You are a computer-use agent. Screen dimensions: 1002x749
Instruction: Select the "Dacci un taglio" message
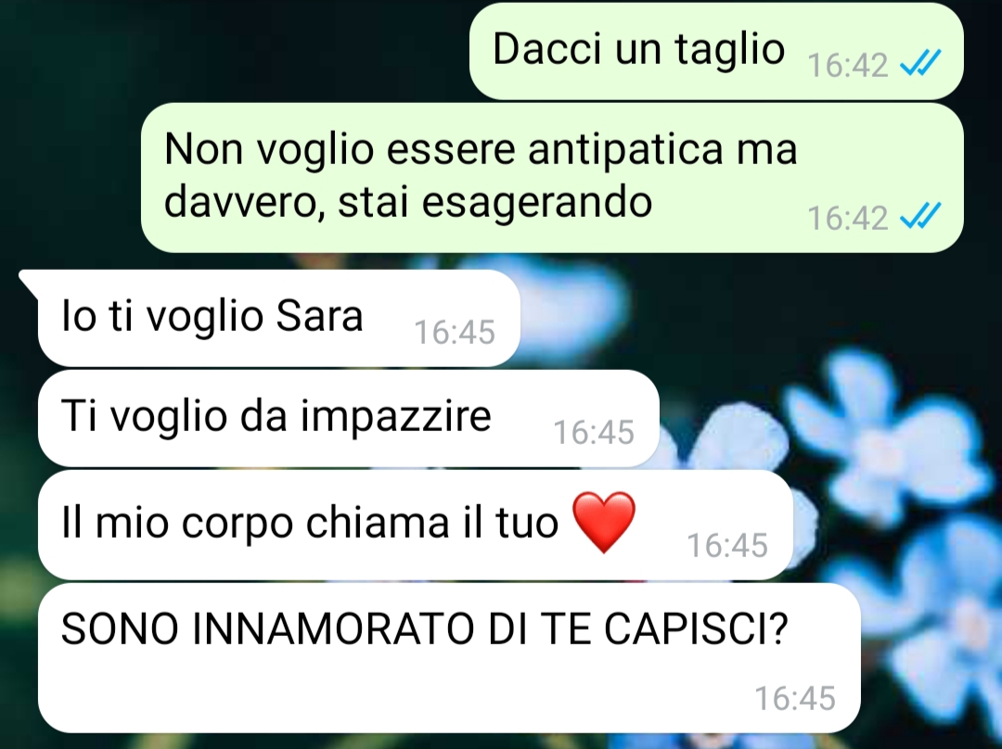716,51
